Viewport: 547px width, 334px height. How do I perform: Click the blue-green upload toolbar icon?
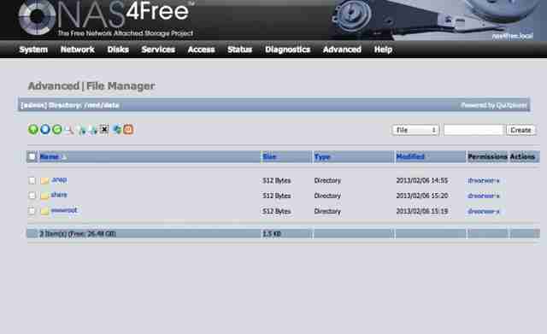(x=117, y=130)
